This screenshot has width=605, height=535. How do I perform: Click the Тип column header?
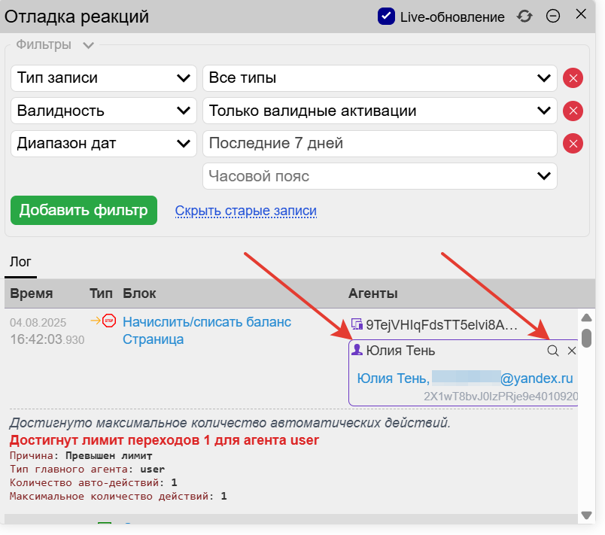pyautogui.click(x=101, y=293)
